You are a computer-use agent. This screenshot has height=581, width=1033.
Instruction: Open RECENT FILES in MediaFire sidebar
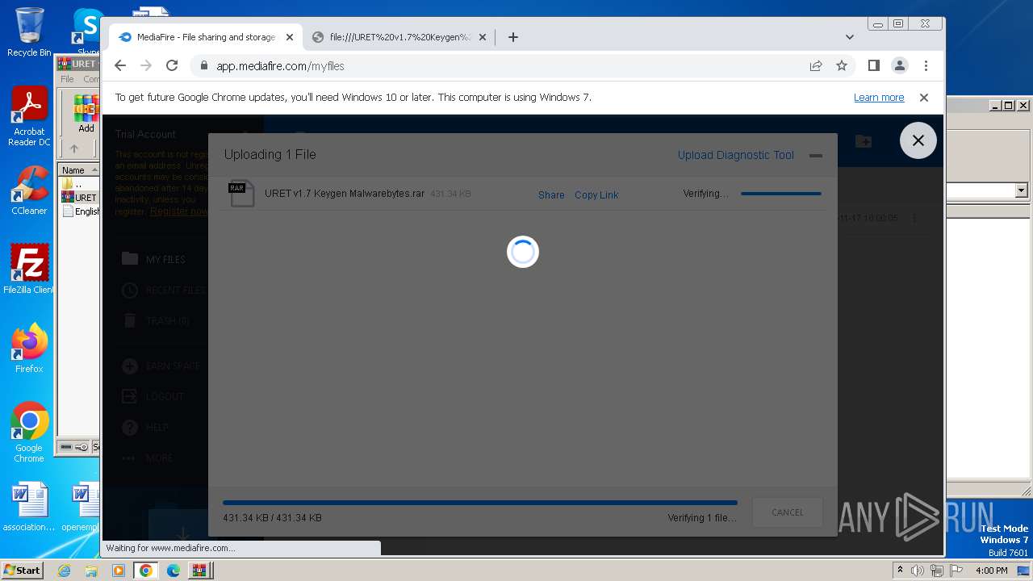(x=163, y=290)
